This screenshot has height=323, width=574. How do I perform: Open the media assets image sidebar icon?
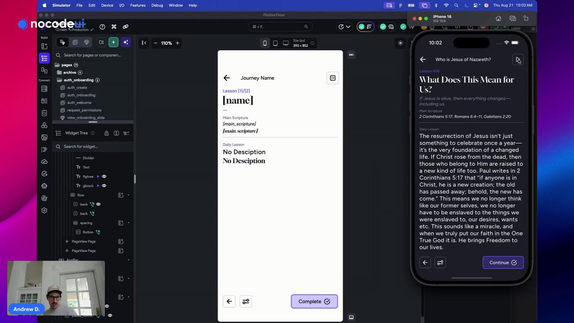44,137
